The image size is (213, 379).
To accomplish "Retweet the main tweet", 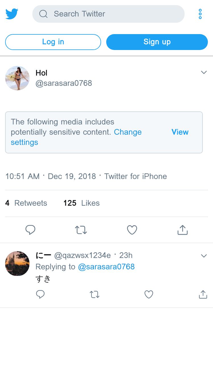I will 81,230.
